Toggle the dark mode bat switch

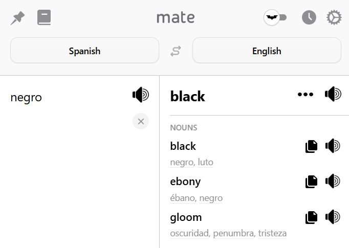pyautogui.click(x=275, y=17)
